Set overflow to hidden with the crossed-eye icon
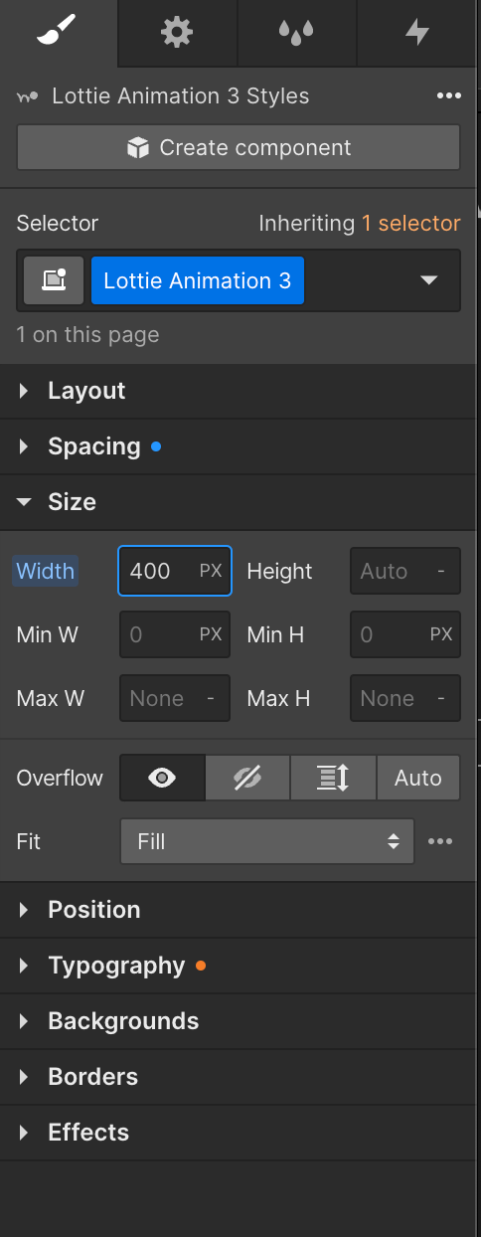Screen dimensions: 481x1237 click(x=247, y=778)
